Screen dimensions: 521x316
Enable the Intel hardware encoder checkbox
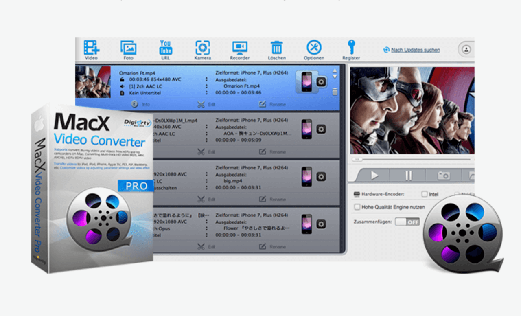click(x=425, y=194)
